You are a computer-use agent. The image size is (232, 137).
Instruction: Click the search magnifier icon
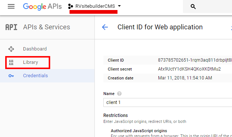[x=193, y=7]
